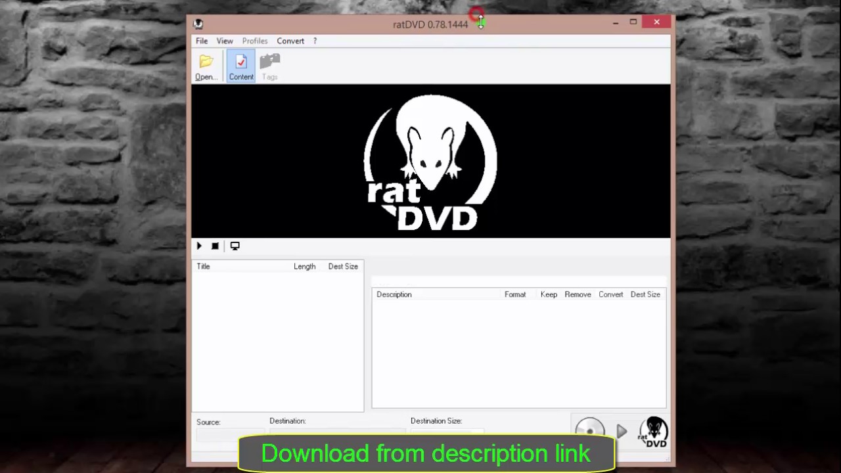Click the Tags toolbar icon

[x=269, y=67]
